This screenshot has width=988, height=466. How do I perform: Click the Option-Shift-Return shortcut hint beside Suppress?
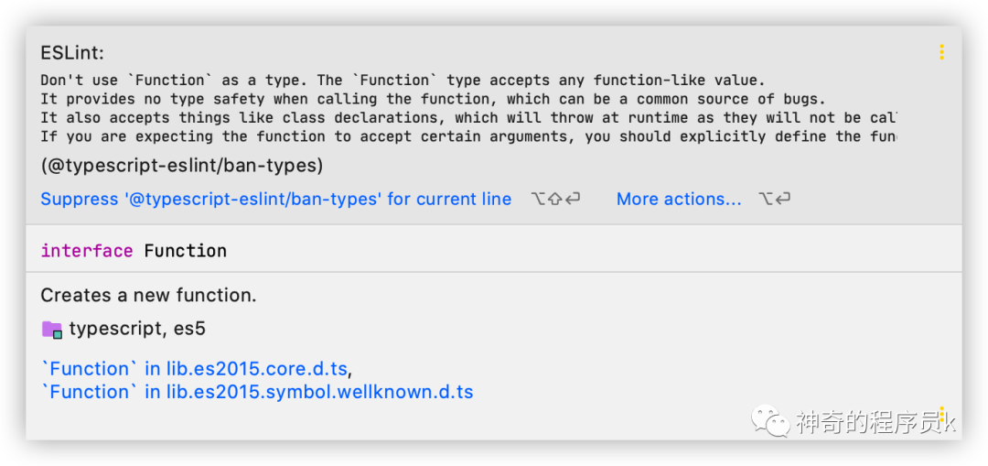(554, 200)
